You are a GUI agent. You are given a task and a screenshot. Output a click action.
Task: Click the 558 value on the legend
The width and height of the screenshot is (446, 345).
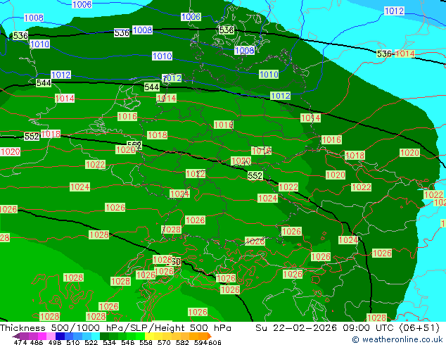146,342
